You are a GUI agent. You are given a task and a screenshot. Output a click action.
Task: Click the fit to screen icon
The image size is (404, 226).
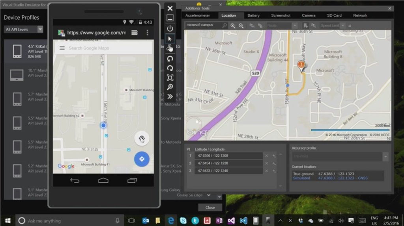pyautogui.click(x=170, y=78)
